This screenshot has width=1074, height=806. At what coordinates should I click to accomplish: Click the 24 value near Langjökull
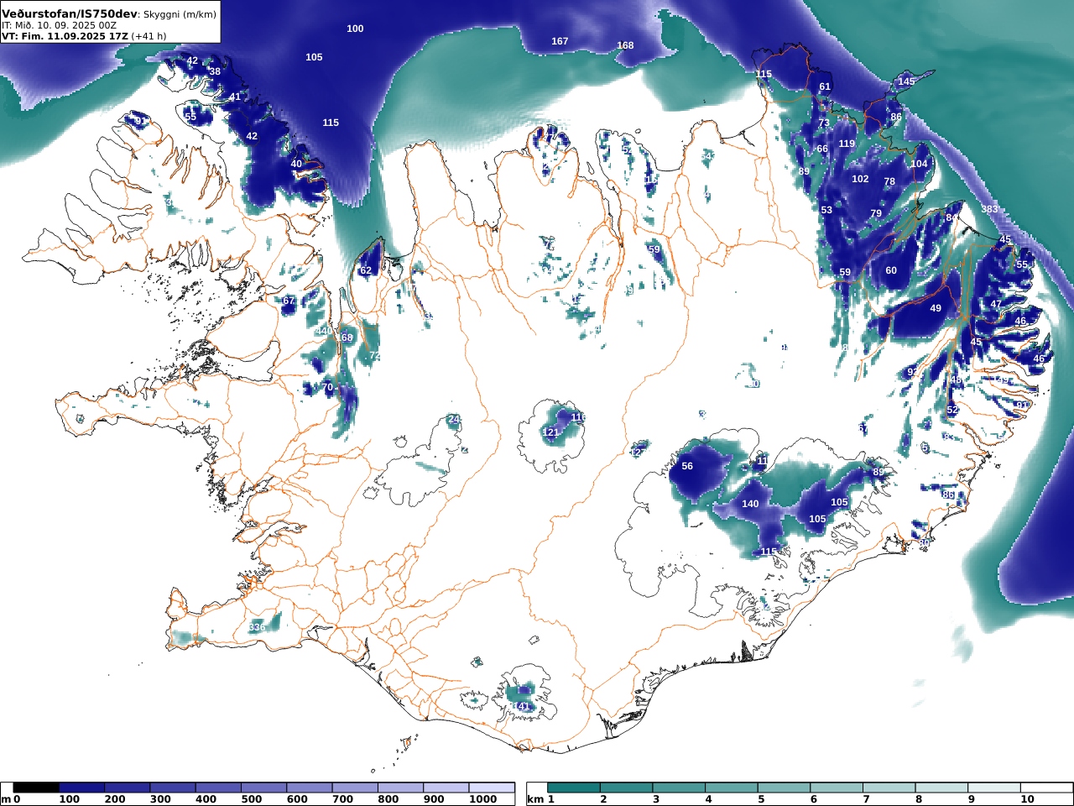pyautogui.click(x=454, y=419)
